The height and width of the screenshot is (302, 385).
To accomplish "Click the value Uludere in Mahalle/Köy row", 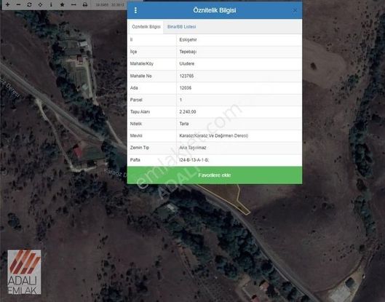I will [x=187, y=63].
